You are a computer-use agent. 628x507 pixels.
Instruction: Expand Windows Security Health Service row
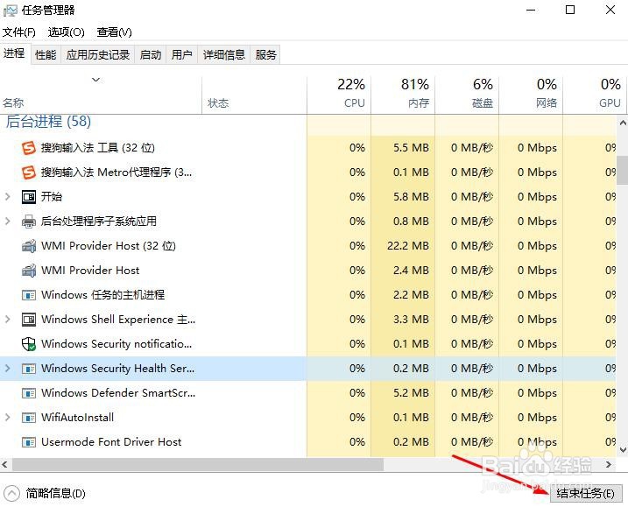pos(7,369)
